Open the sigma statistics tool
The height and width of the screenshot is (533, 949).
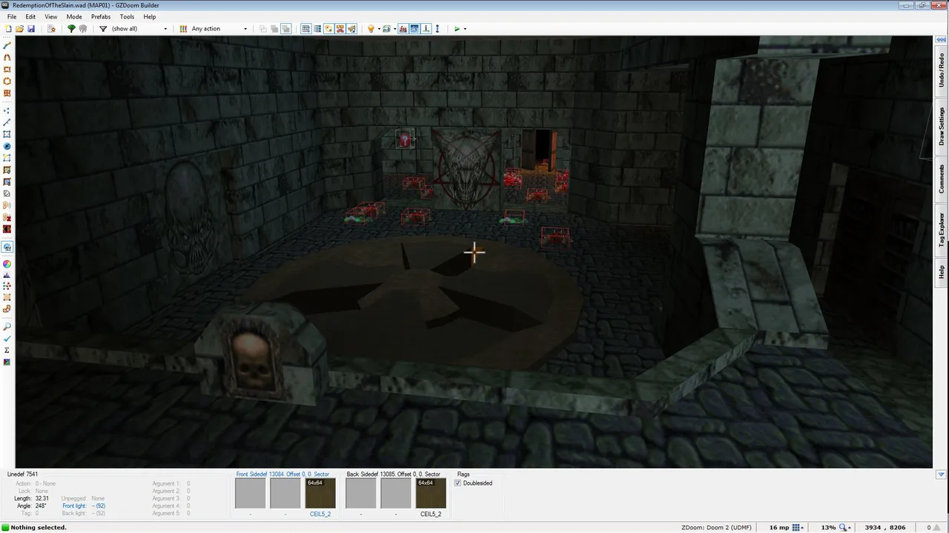[x=7, y=350]
